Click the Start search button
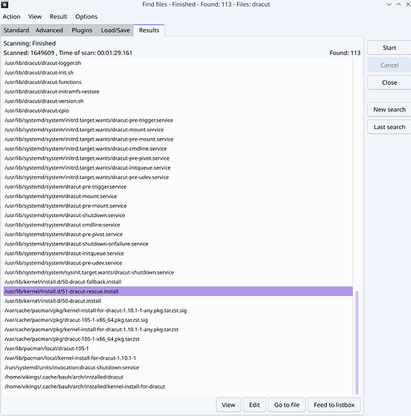Viewport: 411px width, 416px height. (389, 47)
